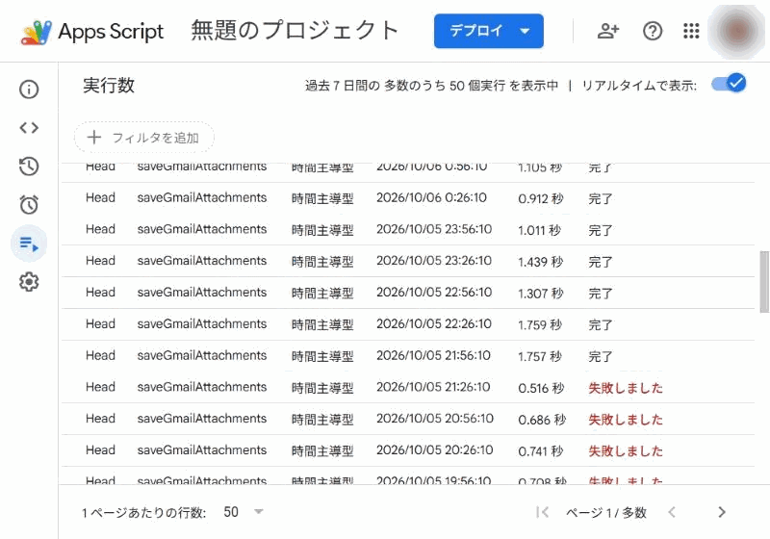
Task: Open the デプロイ dropdown button
Action: (489, 31)
